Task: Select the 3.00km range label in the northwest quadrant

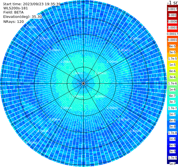Action: [54, 50]
